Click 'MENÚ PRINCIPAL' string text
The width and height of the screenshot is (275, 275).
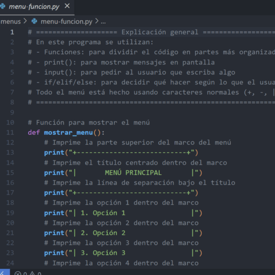coord(133,173)
